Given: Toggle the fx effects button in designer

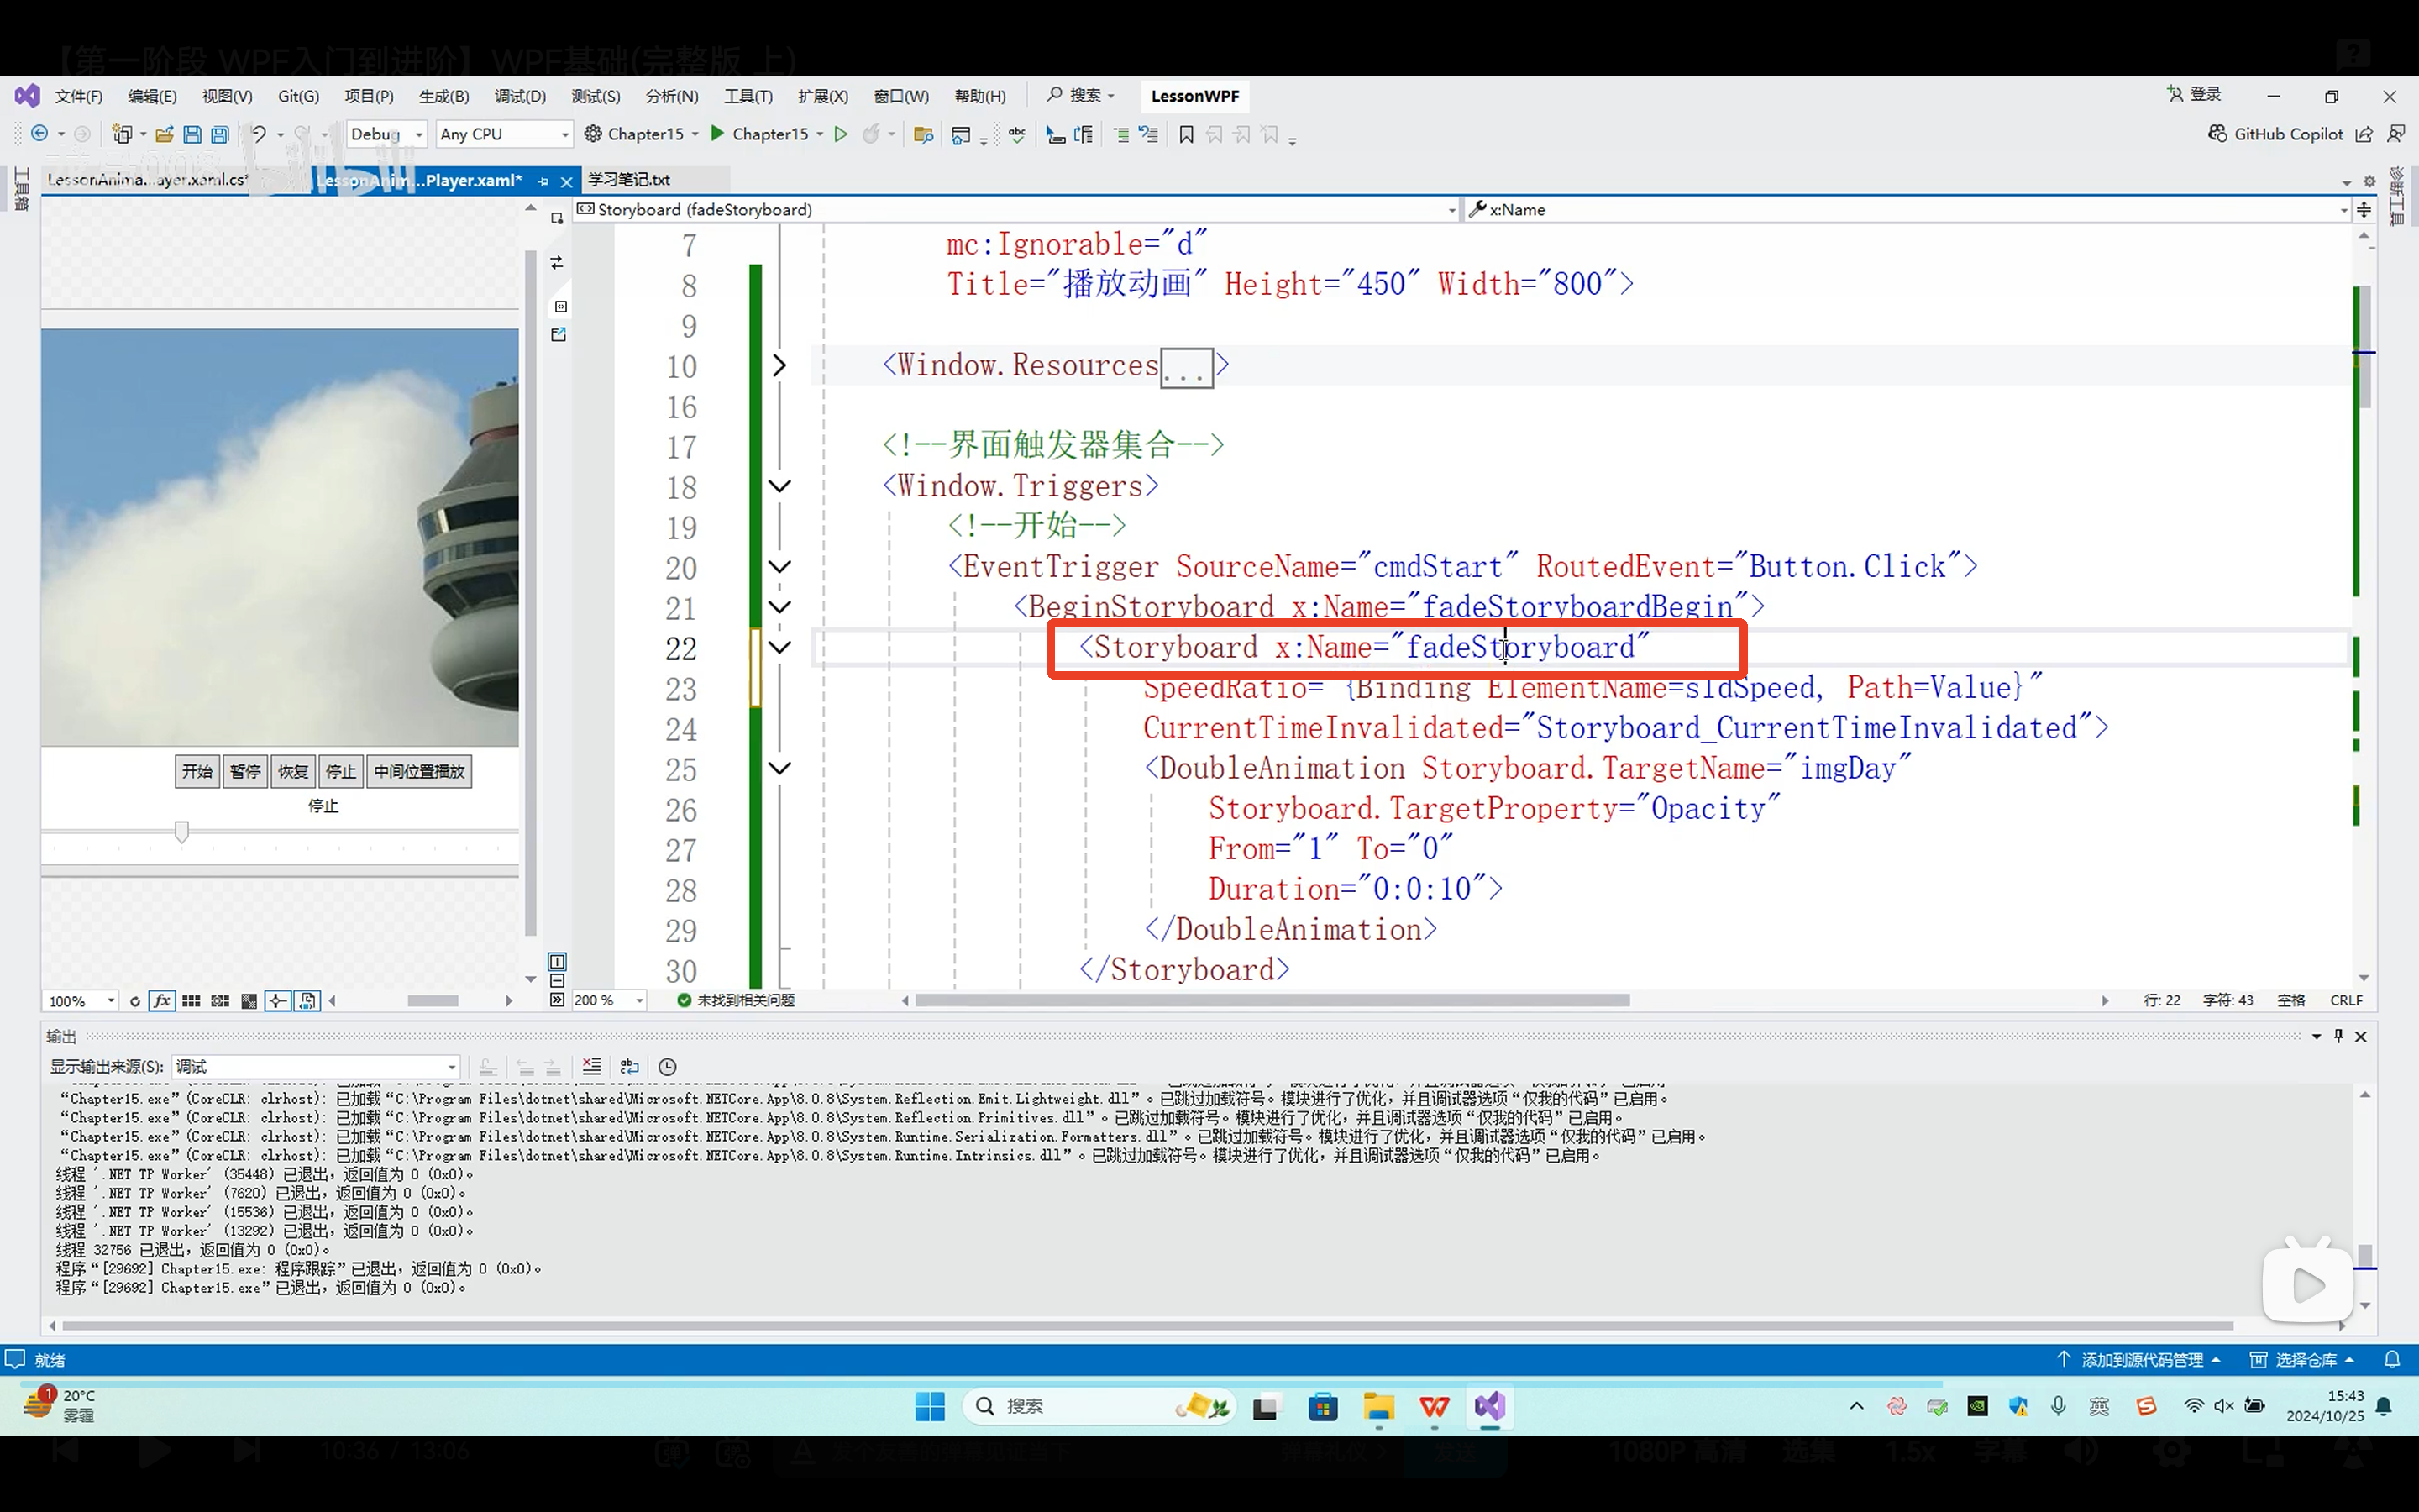Looking at the screenshot, I should (x=162, y=1000).
